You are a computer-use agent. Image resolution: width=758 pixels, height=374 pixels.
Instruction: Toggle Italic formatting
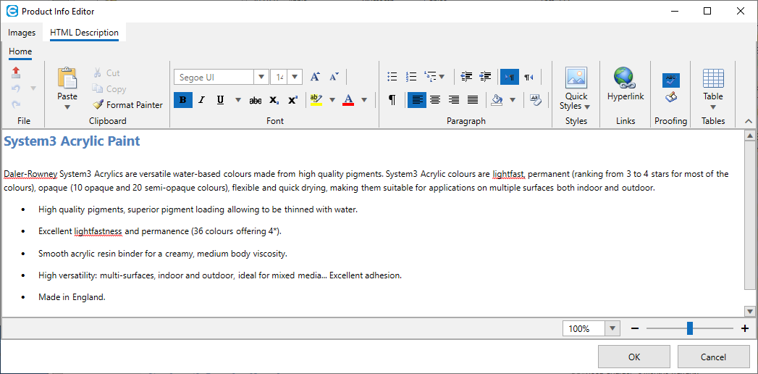[x=202, y=100]
